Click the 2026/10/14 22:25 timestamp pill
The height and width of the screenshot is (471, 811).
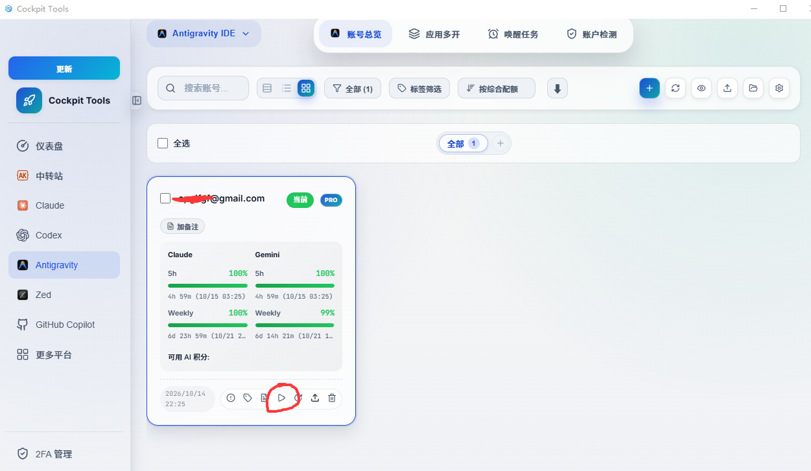[187, 398]
